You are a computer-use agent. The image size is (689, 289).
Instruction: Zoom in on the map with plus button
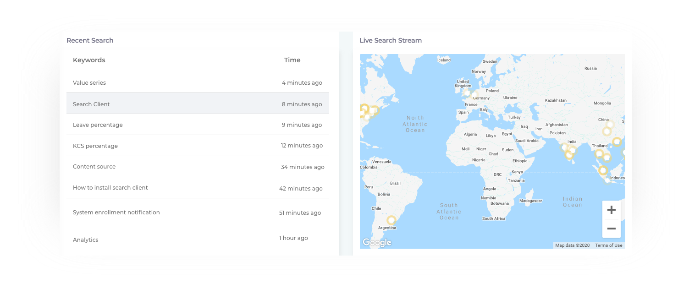[611, 210]
